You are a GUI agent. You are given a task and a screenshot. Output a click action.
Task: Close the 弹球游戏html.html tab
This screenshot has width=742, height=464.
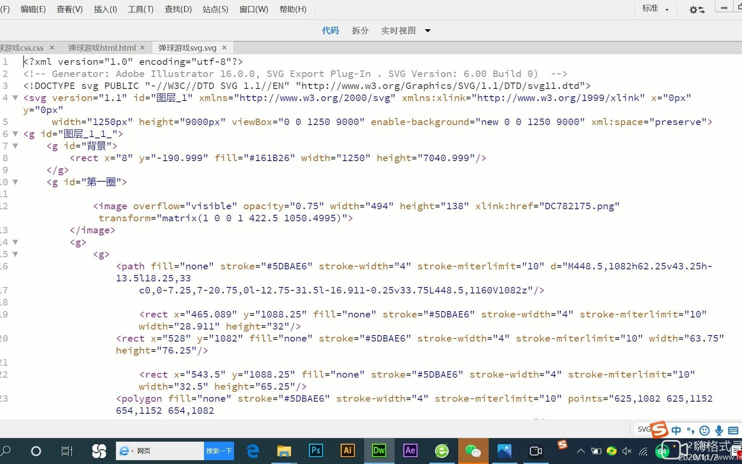tap(142, 48)
